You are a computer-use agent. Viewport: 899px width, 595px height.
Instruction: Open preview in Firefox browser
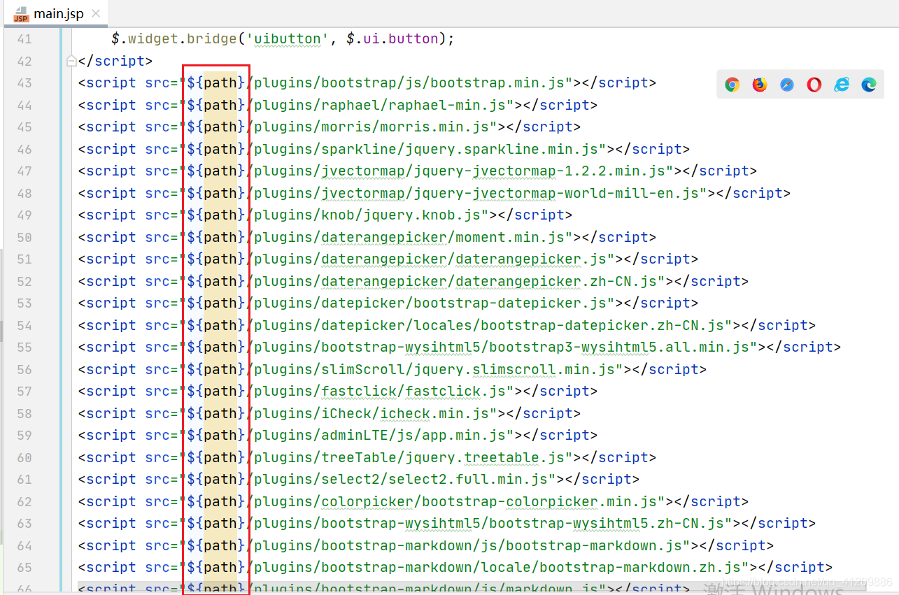760,85
